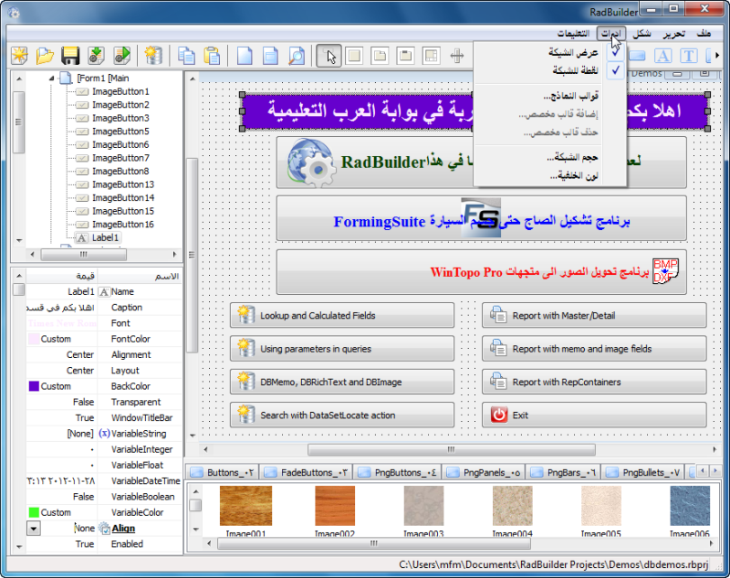Select the text 'T' component tool
The height and width of the screenshot is (578, 730).
[689, 56]
